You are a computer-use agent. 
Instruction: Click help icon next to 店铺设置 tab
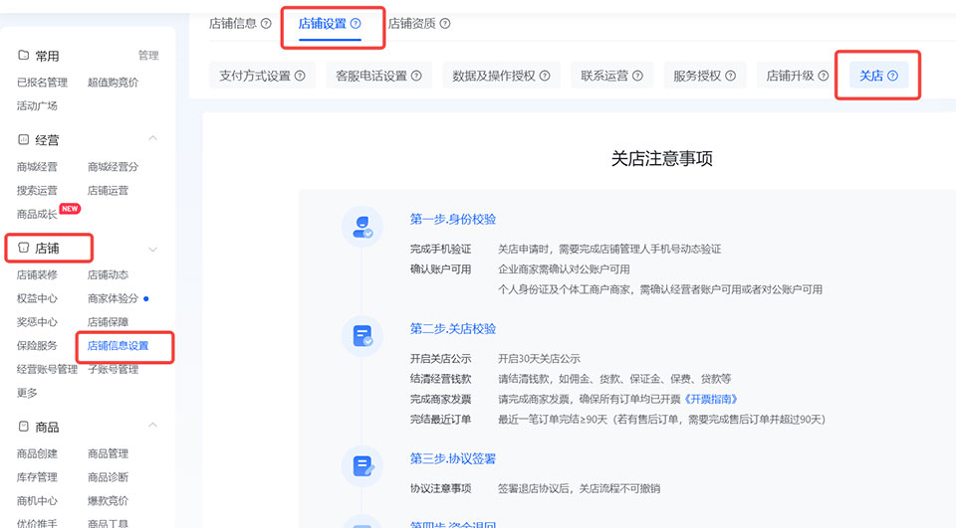pos(356,23)
